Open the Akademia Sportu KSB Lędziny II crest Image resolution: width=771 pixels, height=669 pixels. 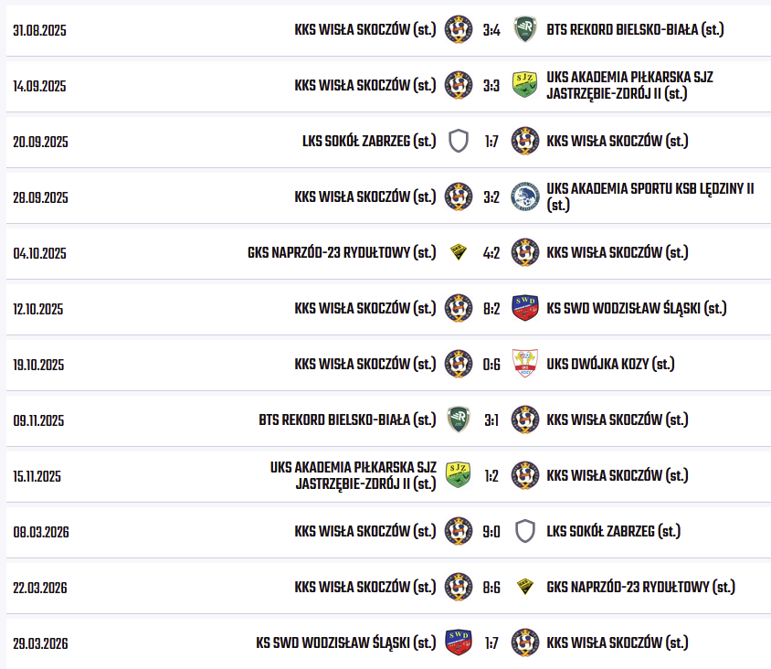524,196
